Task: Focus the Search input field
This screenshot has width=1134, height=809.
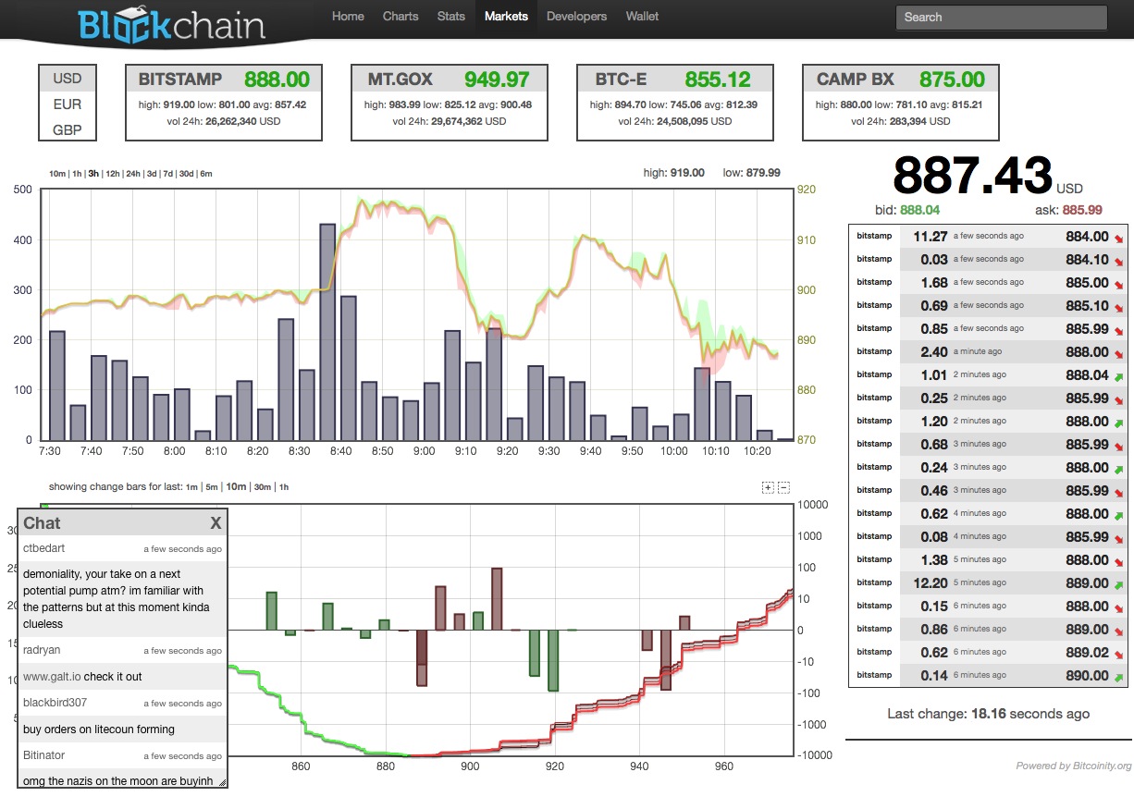Action: [x=1001, y=18]
